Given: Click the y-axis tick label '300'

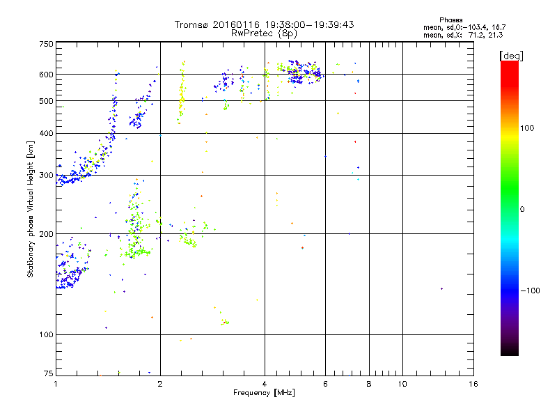Looking at the screenshot, I should pyautogui.click(x=46, y=176).
